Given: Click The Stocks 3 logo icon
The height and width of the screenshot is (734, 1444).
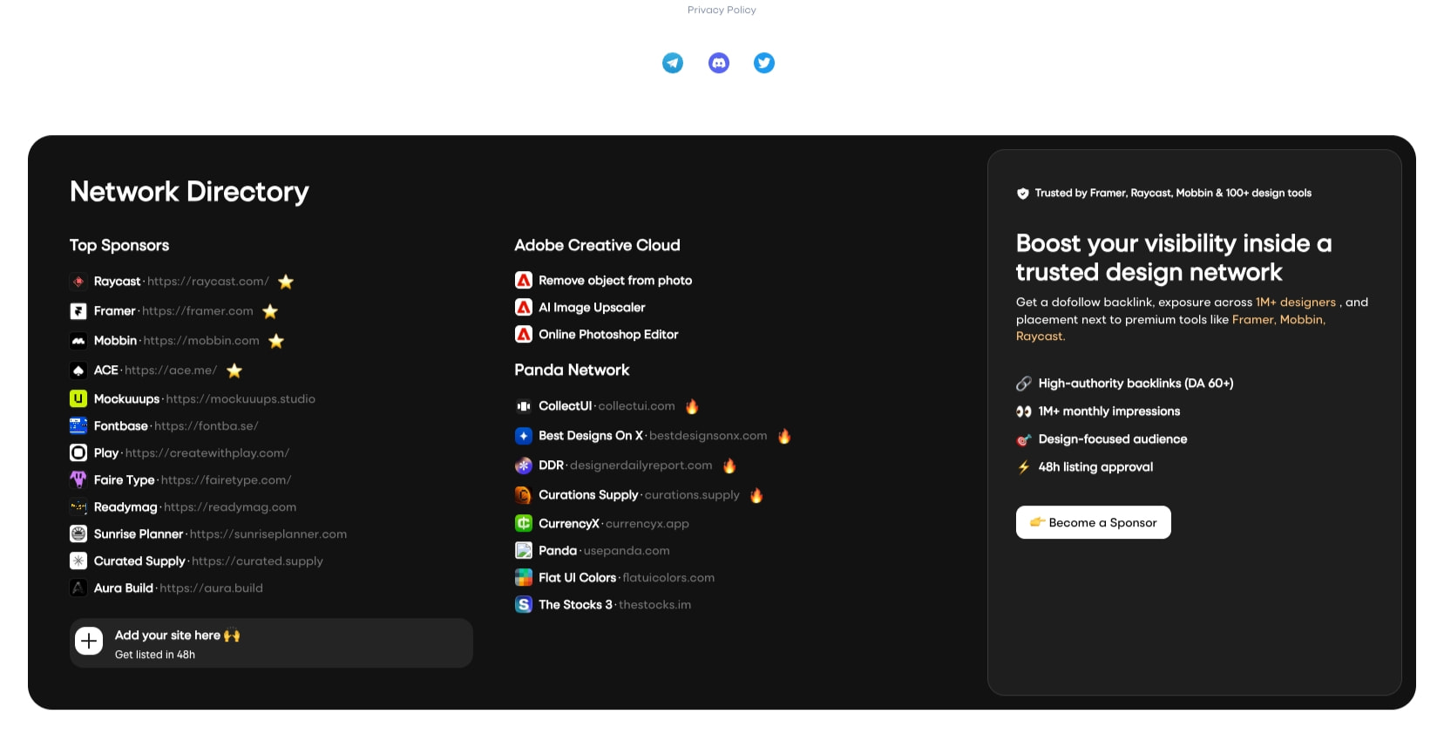Looking at the screenshot, I should coord(524,604).
